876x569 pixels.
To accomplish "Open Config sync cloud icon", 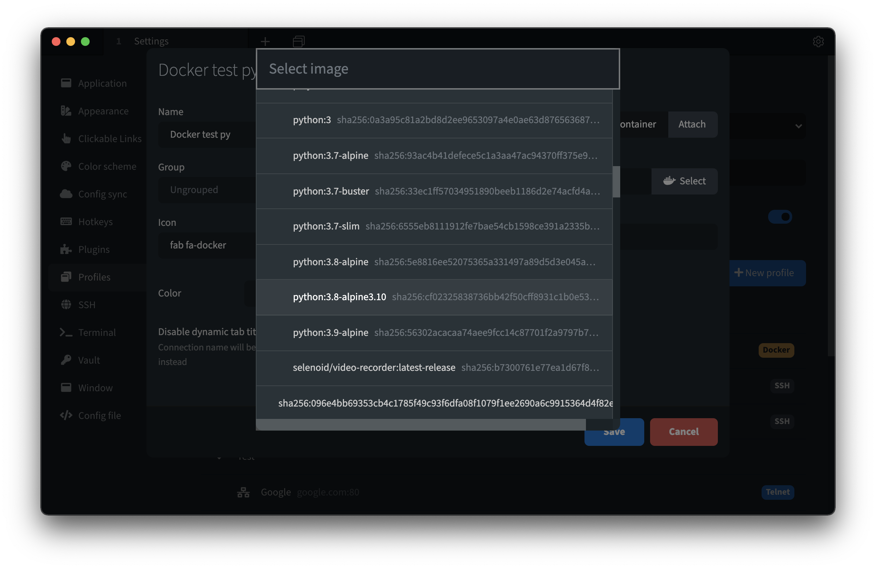I will pyautogui.click(x=66, y=194).
